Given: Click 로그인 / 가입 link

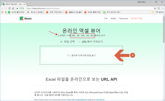Looking at the screenshot, I should click(x=137, y=19).
